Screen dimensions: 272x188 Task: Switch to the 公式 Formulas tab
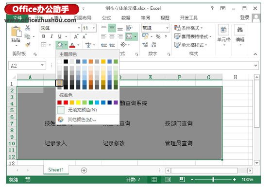(106, 17)
